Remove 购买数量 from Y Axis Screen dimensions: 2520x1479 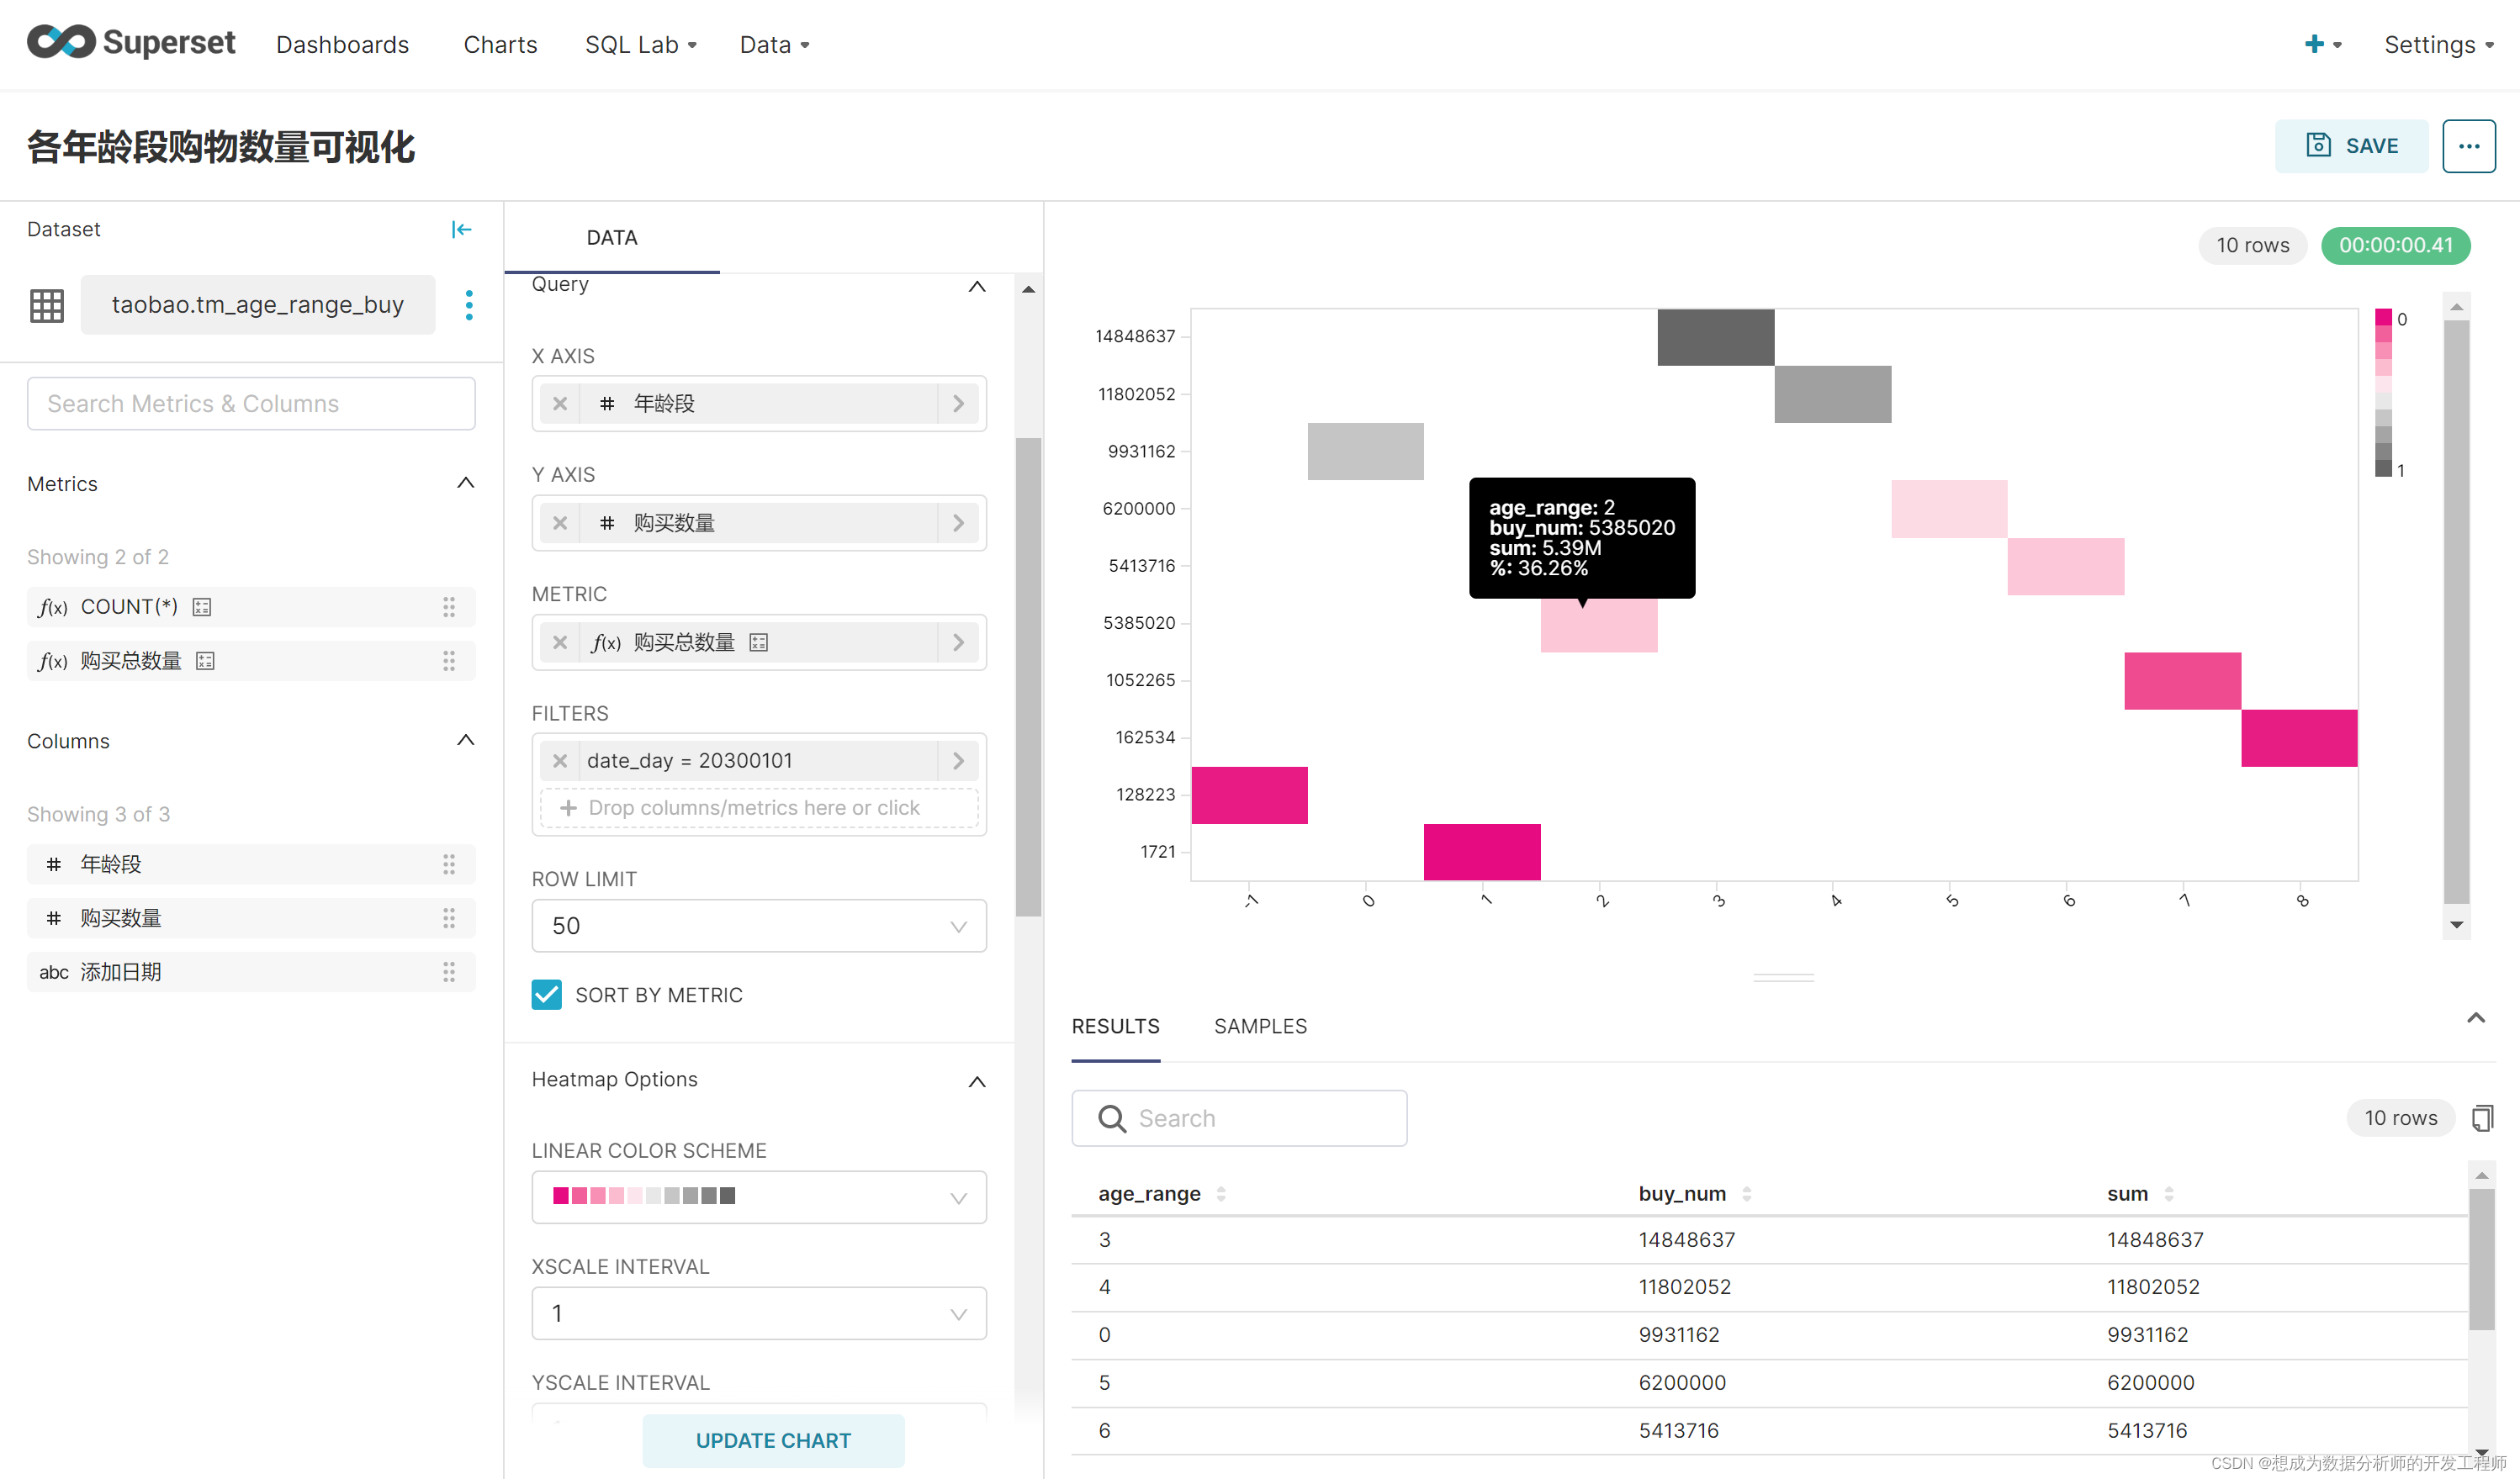[x=560, y=523]
